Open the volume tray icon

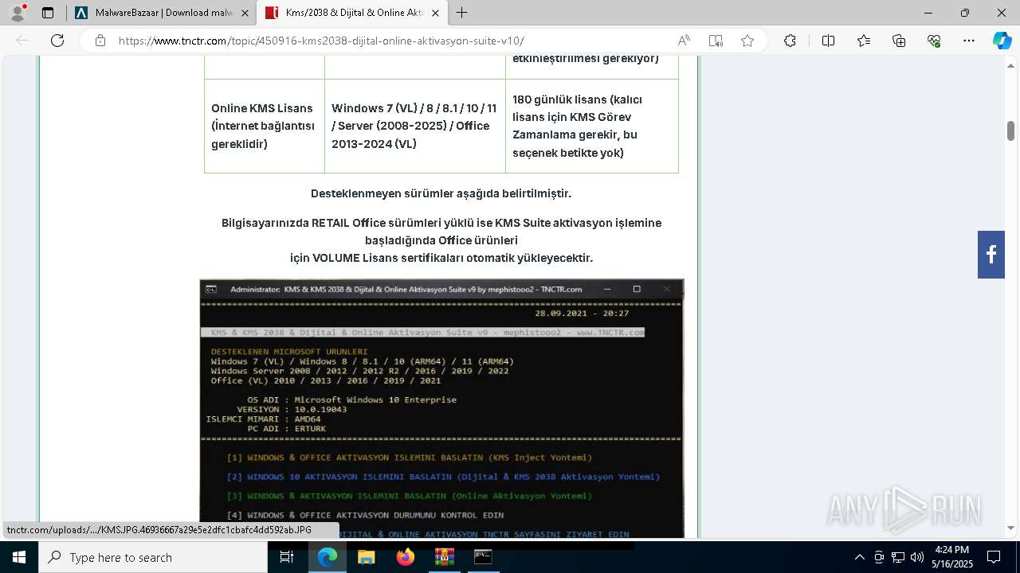click(917, 557)
